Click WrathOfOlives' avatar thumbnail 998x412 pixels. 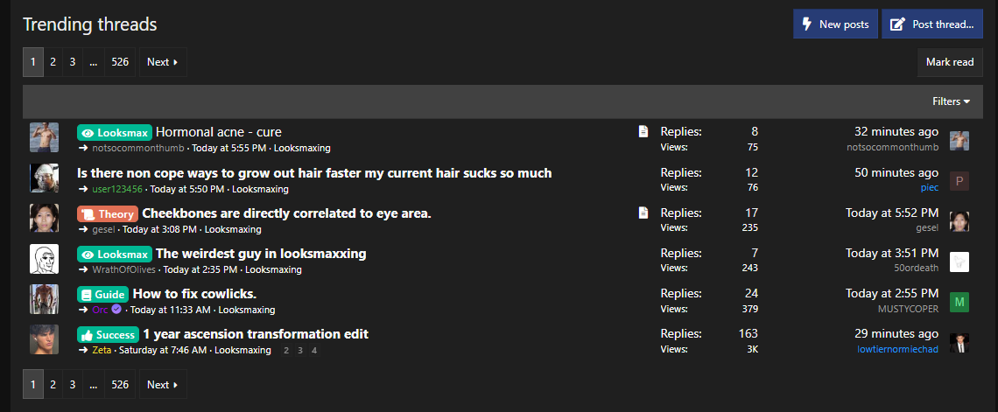click(x=44, y=260)
